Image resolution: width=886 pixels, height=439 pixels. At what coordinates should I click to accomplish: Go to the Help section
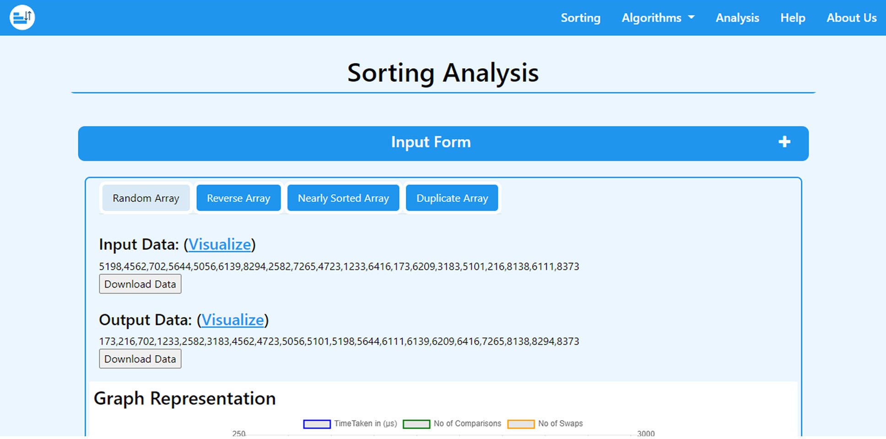point(792,18)
